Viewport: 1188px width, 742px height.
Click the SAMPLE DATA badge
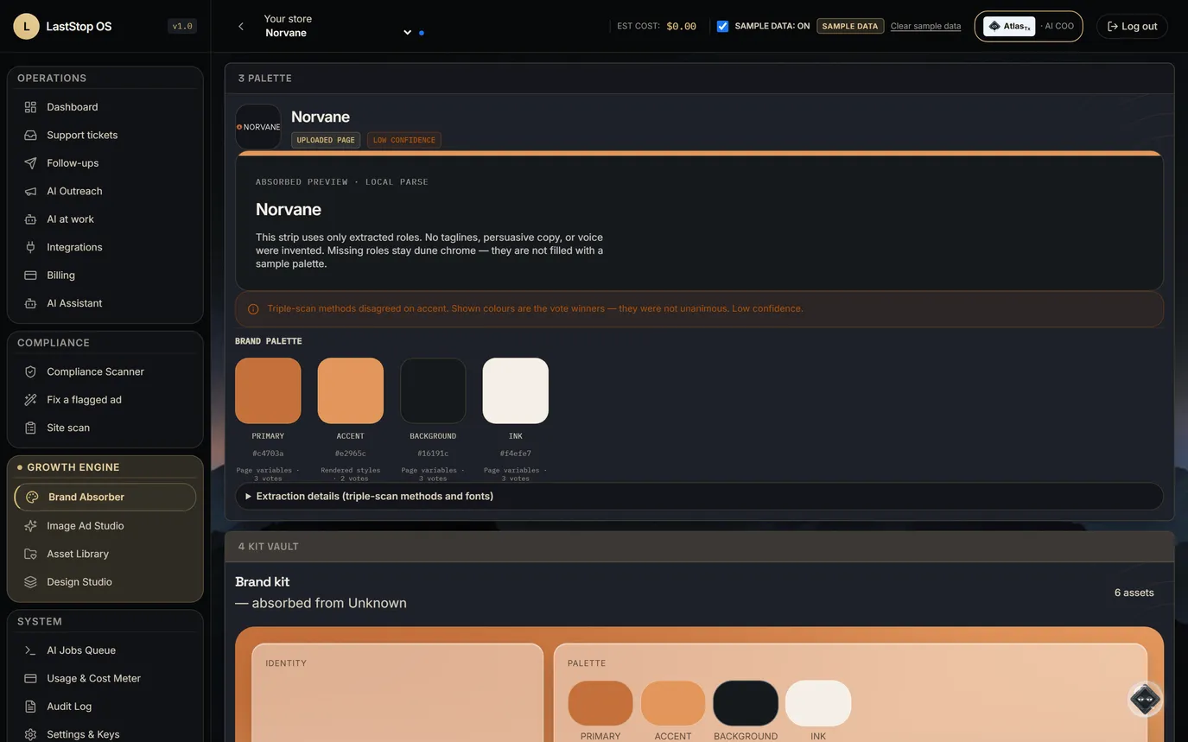(x=850, y=26)
